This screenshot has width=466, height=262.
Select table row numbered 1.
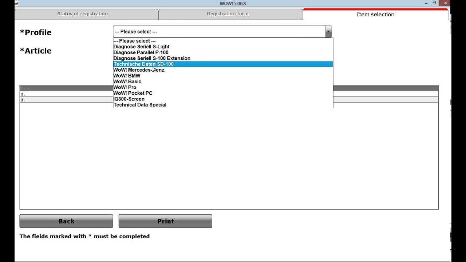tap(229, 94)
